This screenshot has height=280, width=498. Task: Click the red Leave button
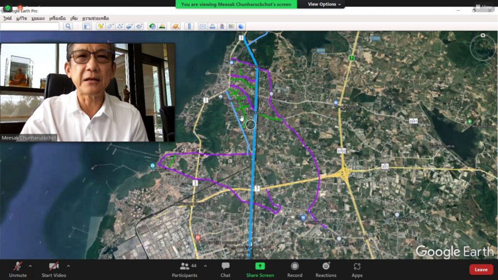click(x=480, y=269)
